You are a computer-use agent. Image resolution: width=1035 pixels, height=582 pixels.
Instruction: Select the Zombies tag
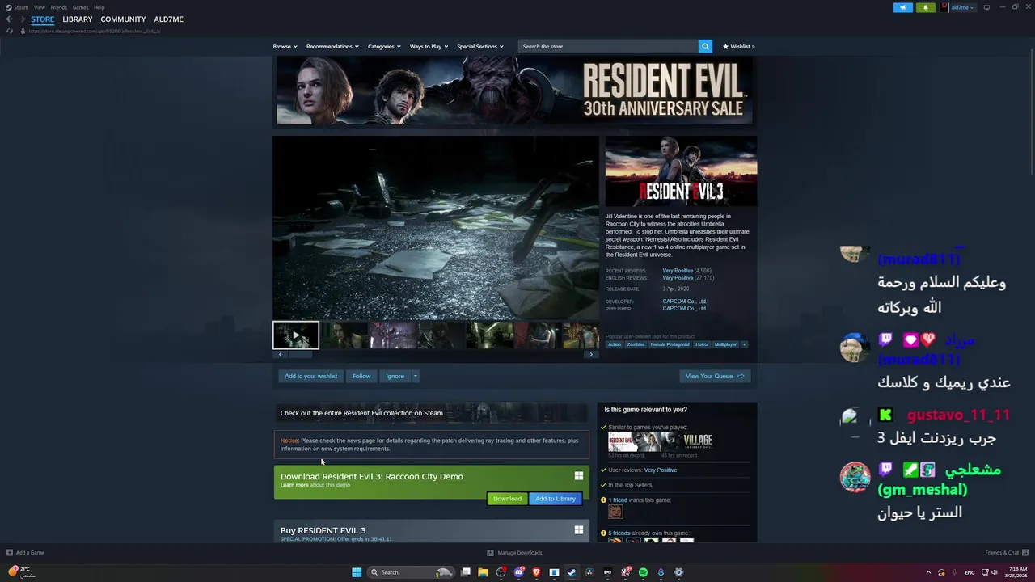pos(636,344)
